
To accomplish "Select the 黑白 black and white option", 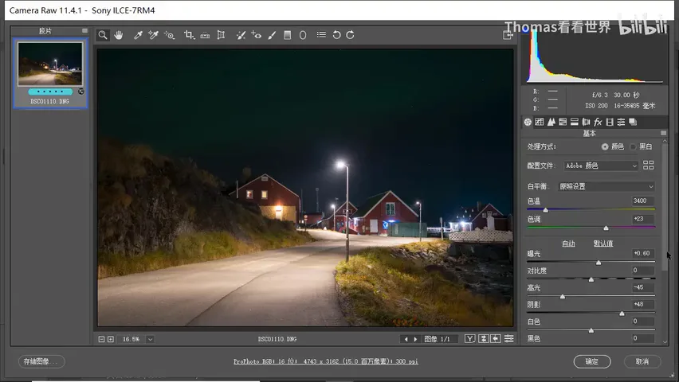I will tap(633, 147).
